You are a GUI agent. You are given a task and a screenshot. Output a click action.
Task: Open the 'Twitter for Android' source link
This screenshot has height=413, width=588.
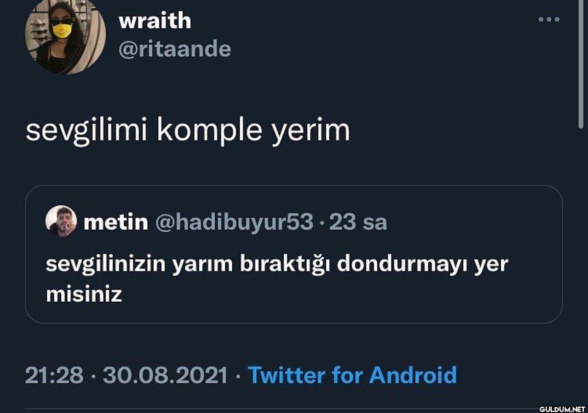pos(353,376)
